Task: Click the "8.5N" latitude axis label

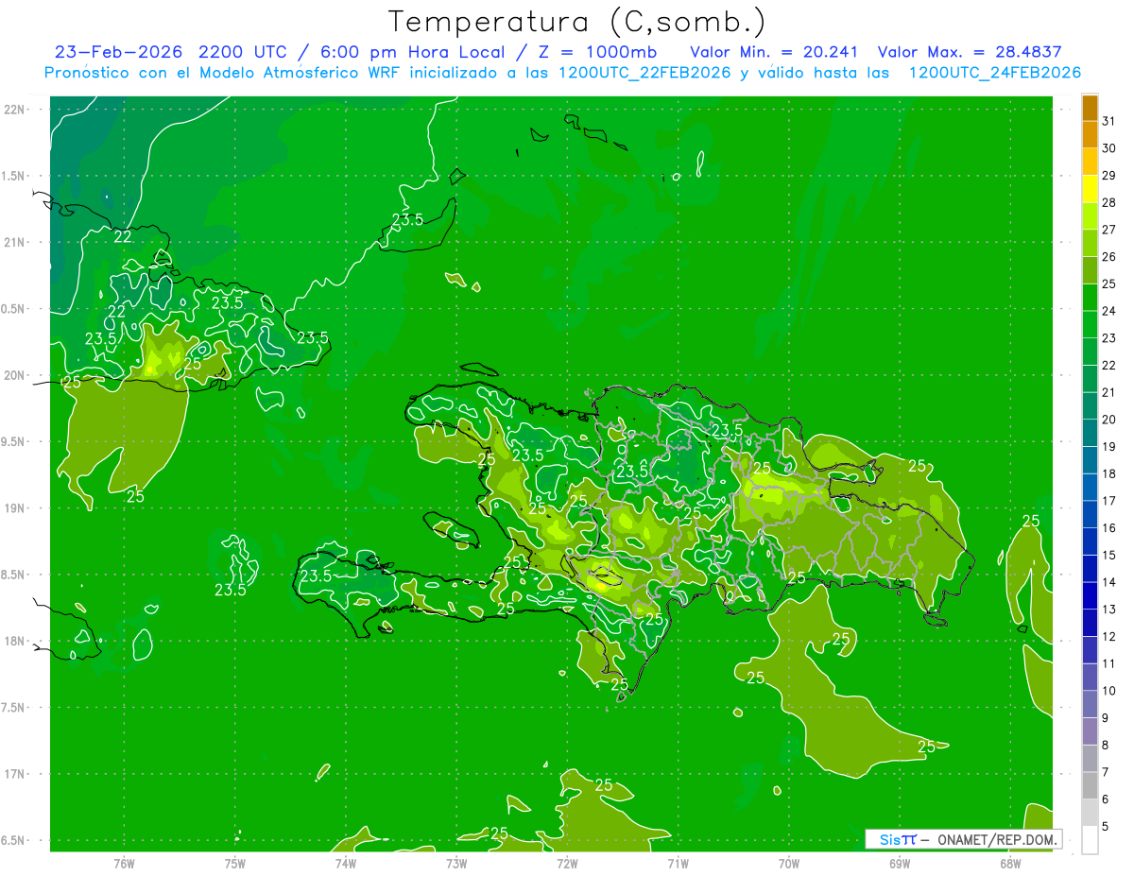Action: (x=14, y=575)
